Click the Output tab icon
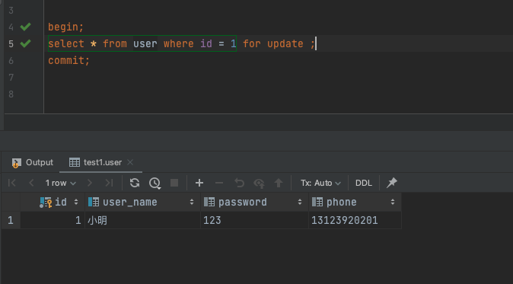 pos(16,163)
